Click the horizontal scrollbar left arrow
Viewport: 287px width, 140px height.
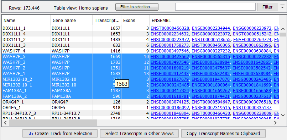pyautogui.click(x=5, y=123)
